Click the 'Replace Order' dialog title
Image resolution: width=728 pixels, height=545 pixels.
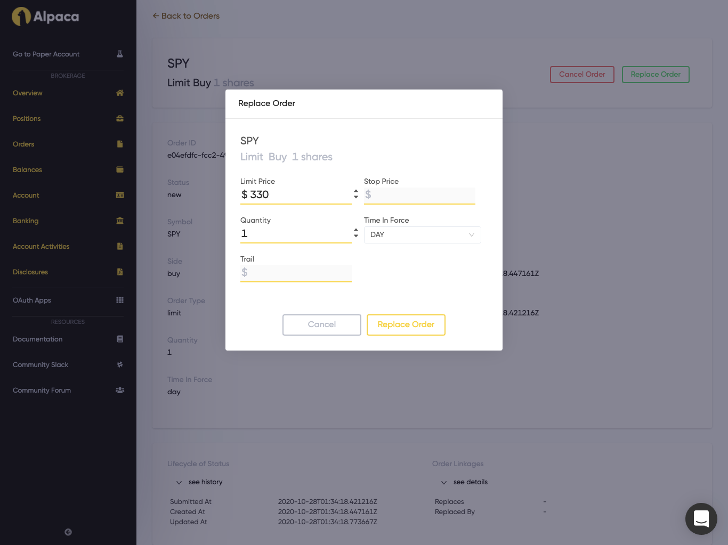[x=266, y=103]
